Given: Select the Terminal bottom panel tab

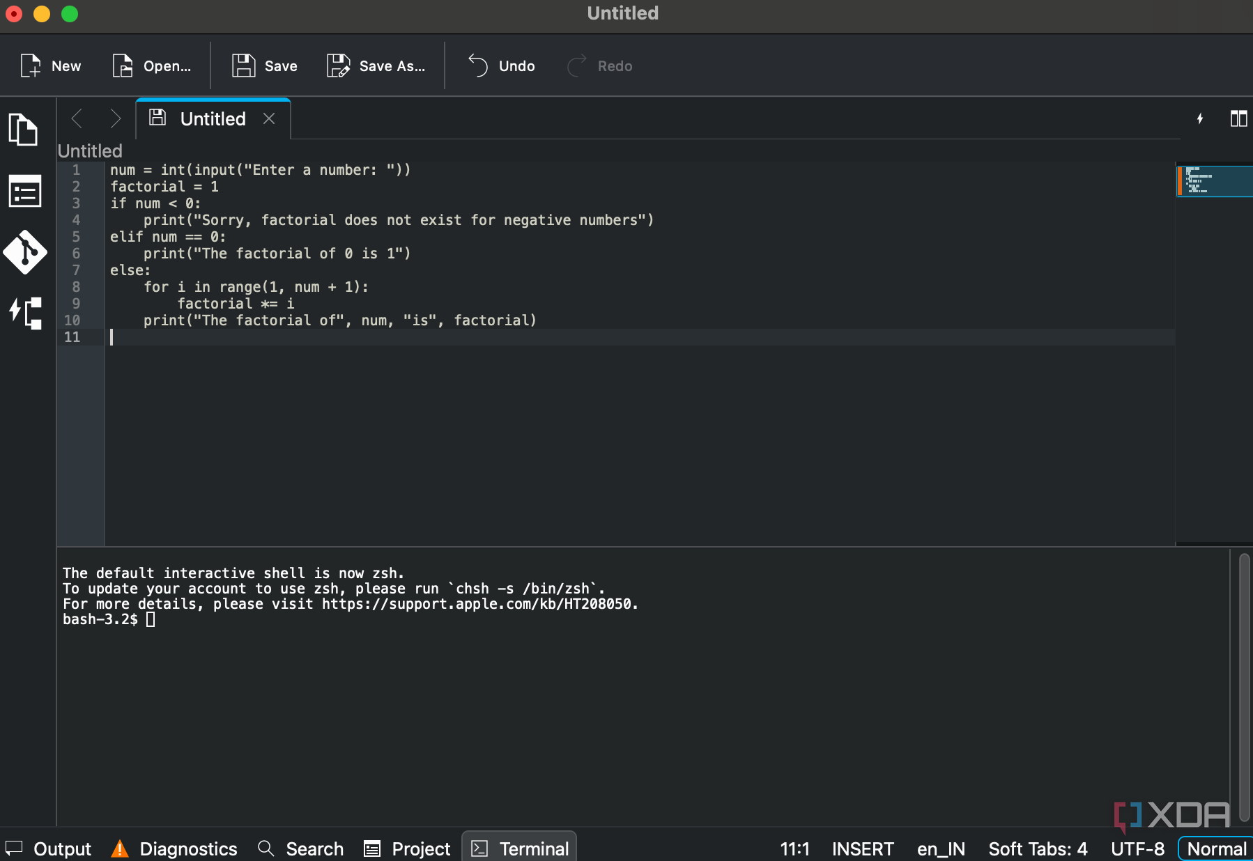Looking at the screenshot, I should [519, 848].
